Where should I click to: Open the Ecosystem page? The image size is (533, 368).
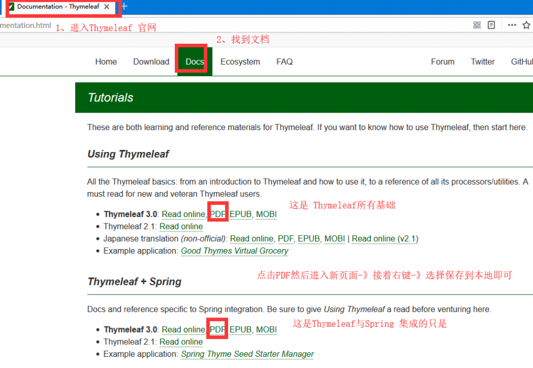240,61
